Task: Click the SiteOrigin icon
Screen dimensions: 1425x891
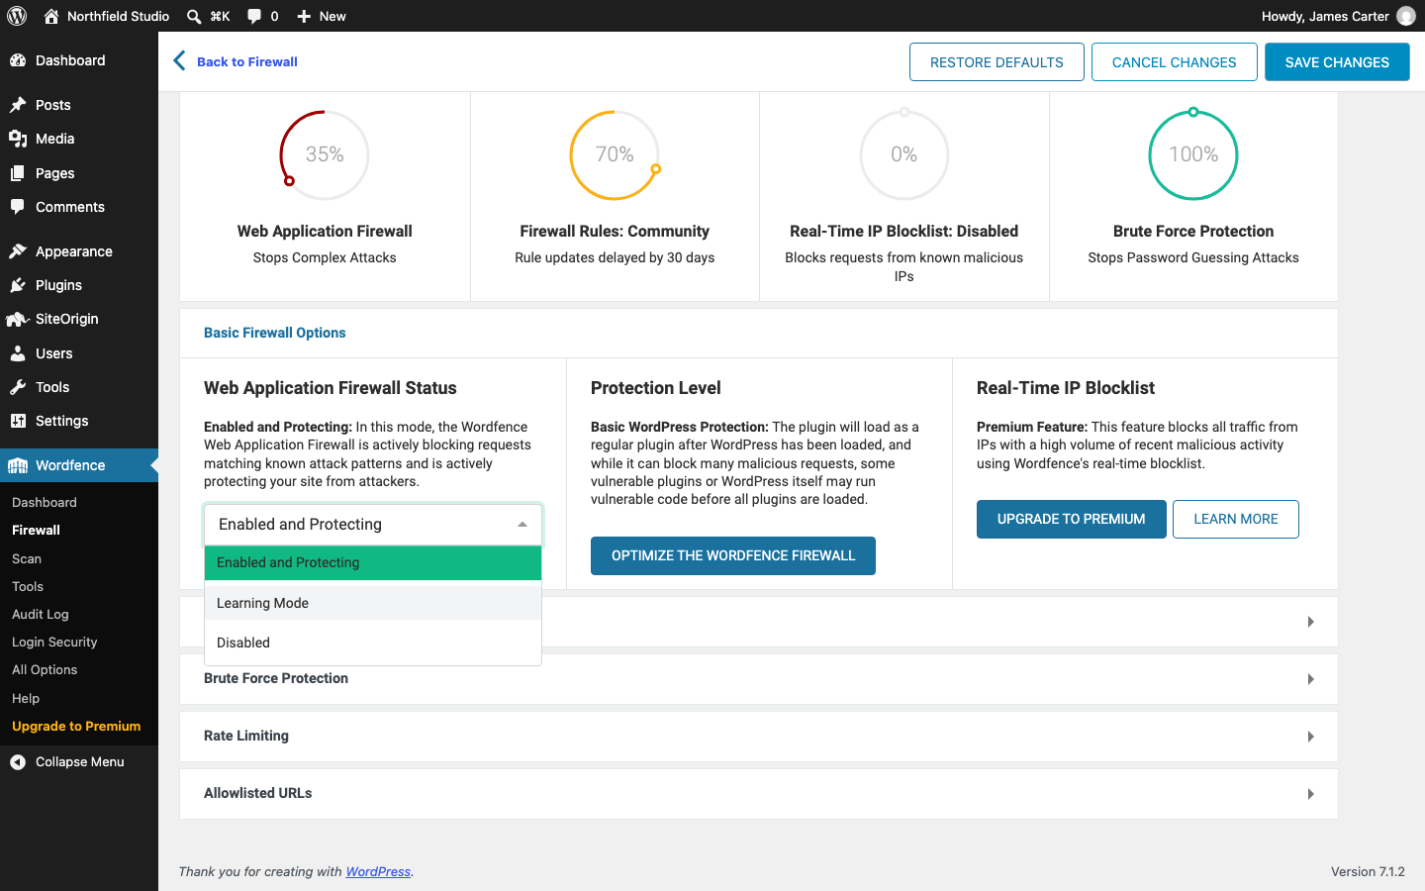Action: pos(18,319)
